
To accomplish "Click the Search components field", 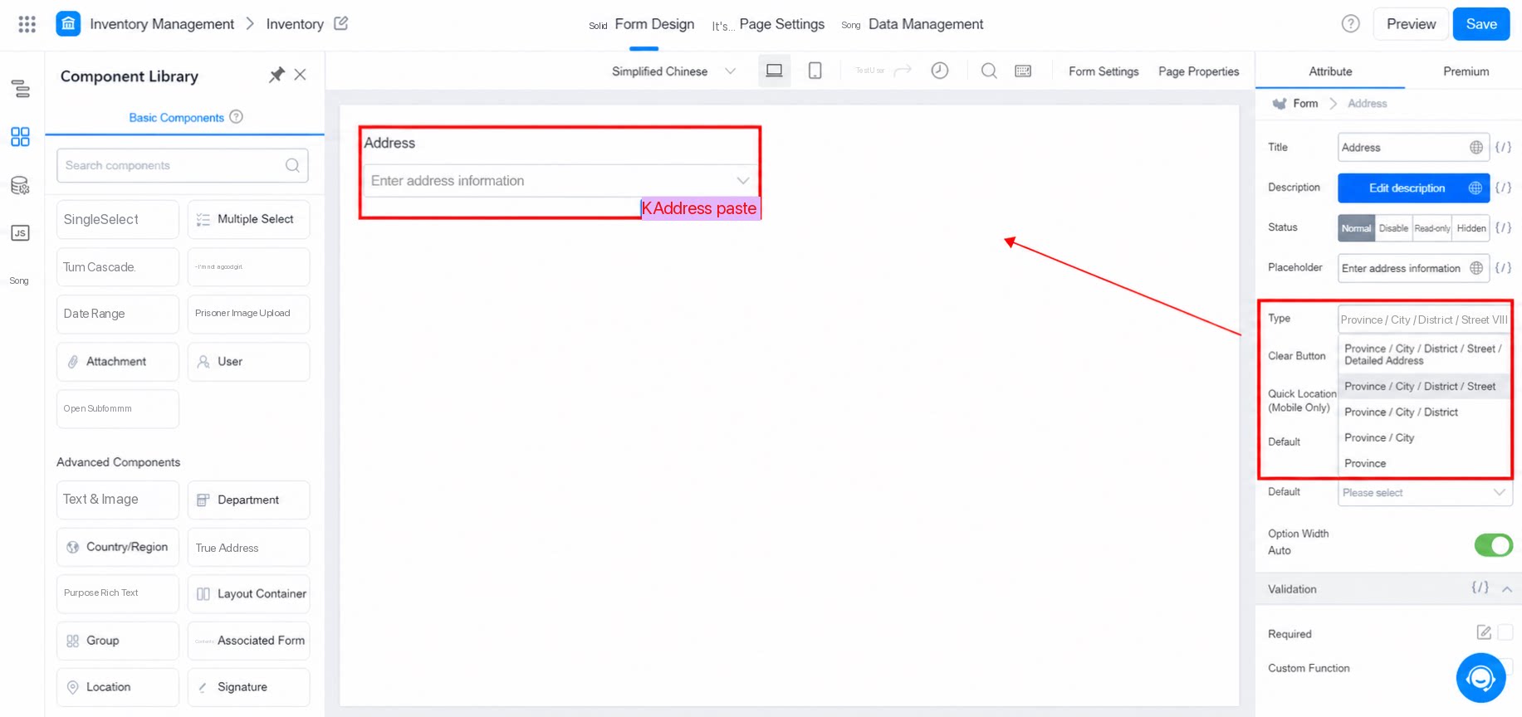I will tap(183, 165).
